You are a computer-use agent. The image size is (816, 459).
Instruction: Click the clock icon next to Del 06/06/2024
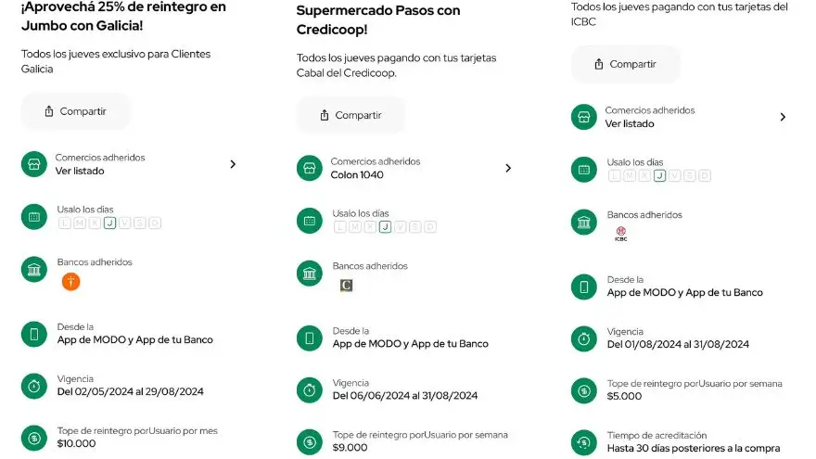pos(310,389)
